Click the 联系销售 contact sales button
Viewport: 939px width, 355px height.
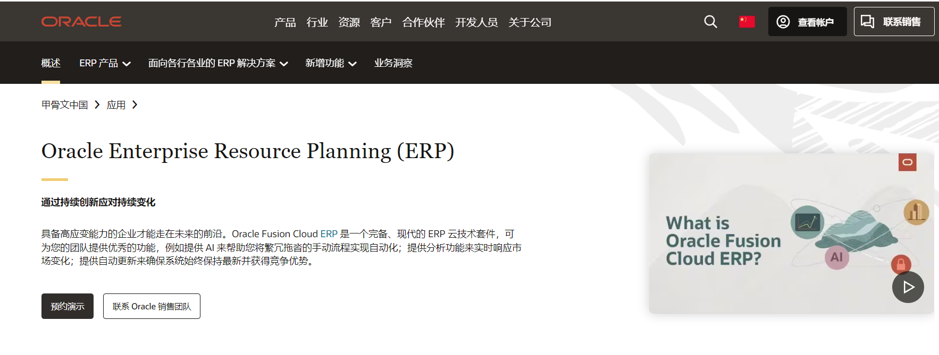pos(894,22)
